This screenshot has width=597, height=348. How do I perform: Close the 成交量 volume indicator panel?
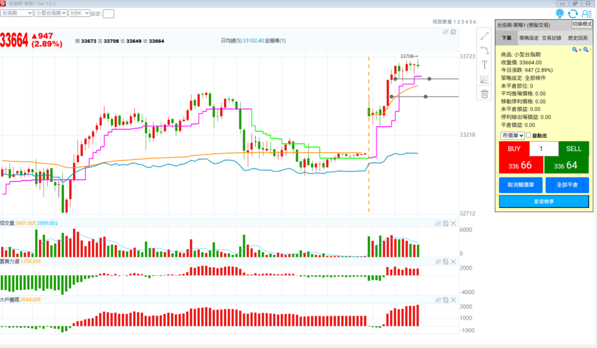click(452, 223)
